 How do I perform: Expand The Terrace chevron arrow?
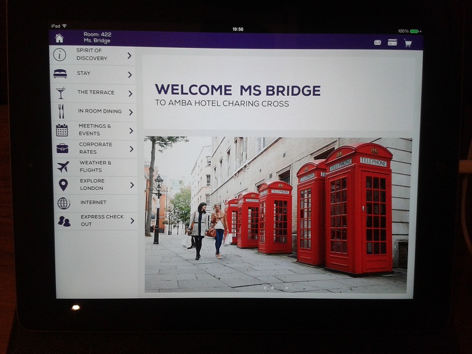coord(130,93)
